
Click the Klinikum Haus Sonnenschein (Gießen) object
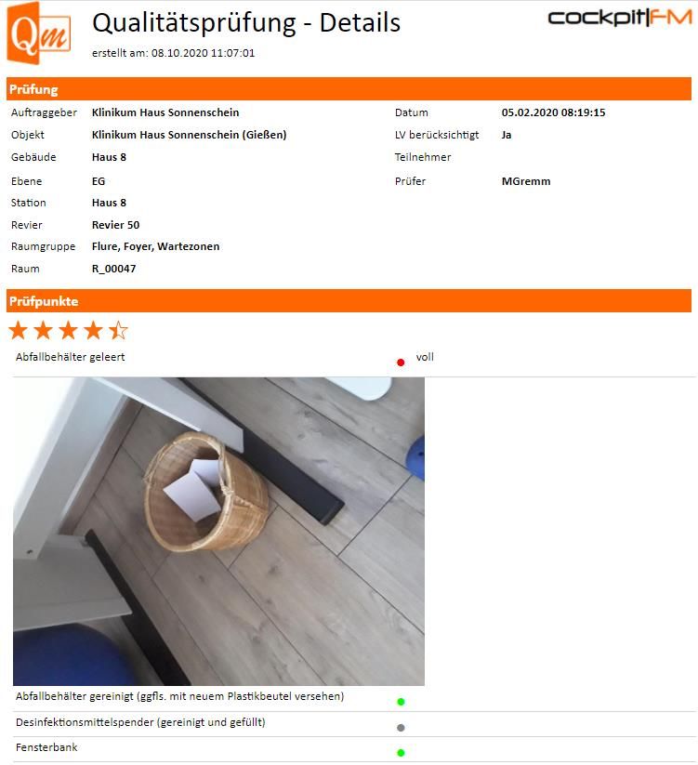pos(190,135)
